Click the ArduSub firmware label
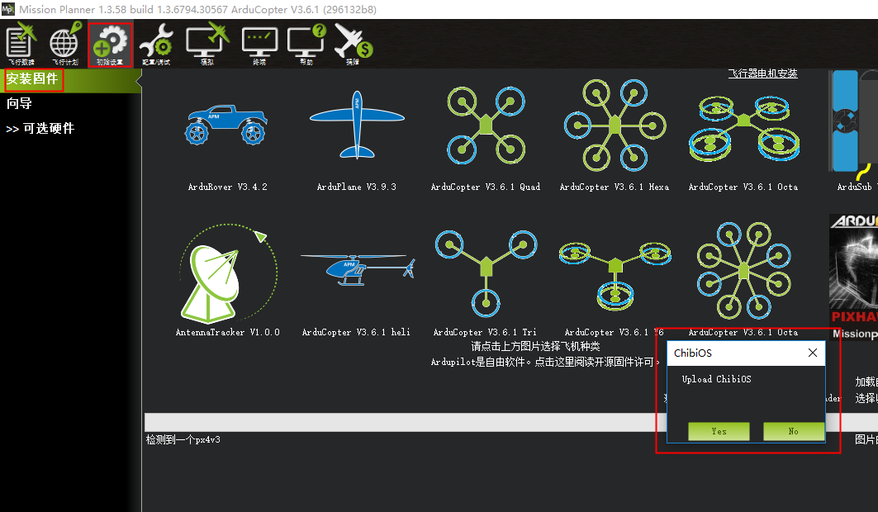This screenshot has width=878, height=512. pyautogui.click(x=857, y=187)
